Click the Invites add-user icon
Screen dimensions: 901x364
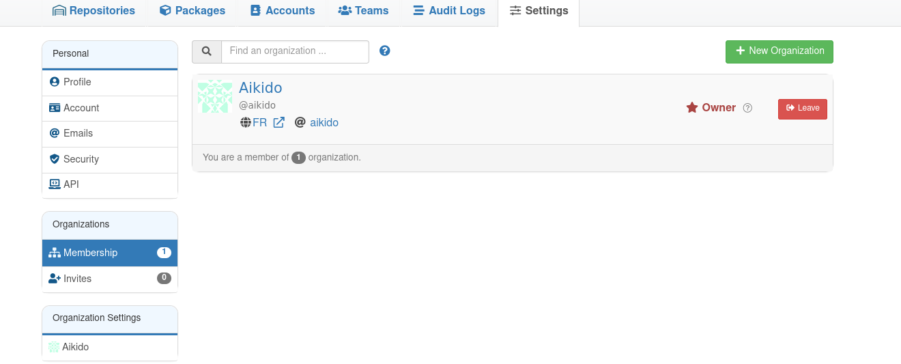(x=55, y=279)
